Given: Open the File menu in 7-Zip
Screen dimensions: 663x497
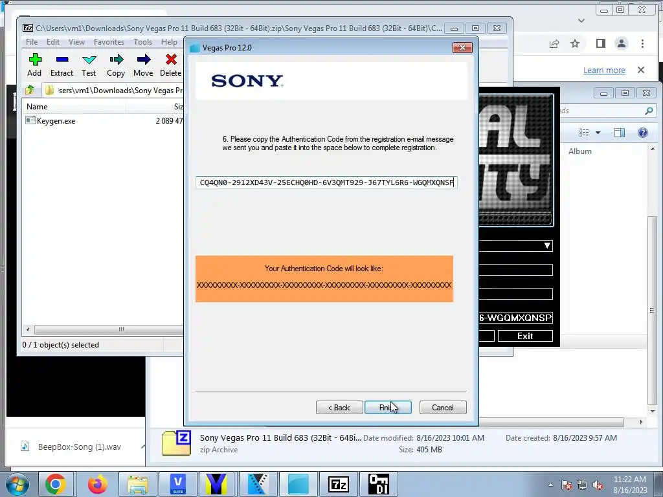Looking at the screenshot, I should click(x=32, y=42).
